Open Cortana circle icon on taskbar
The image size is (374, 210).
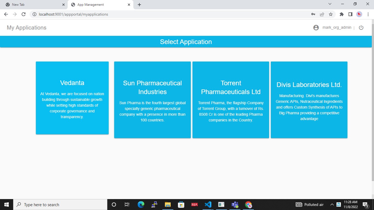114,205
